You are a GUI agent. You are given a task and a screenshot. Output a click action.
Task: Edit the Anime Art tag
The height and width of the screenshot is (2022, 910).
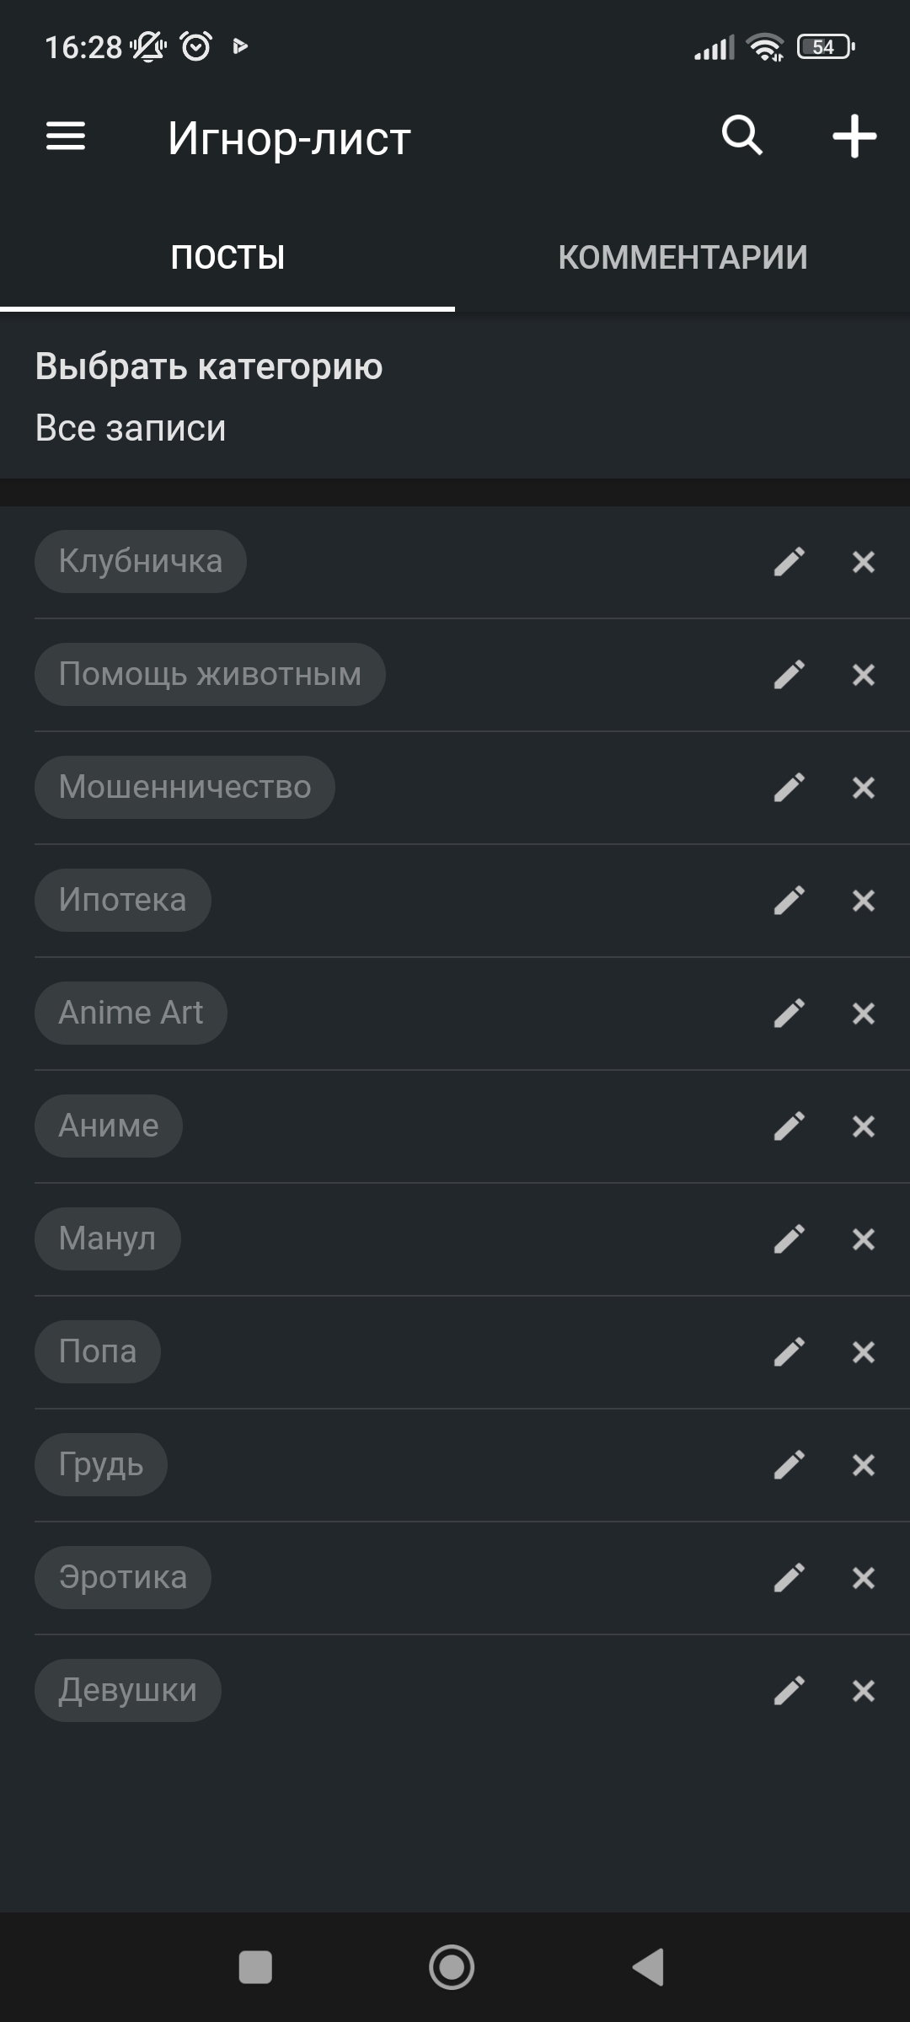pyautogui.click(x=790, y=1014)
